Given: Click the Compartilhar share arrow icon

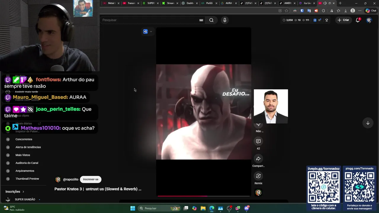Looking at the screenshot, I should (258, 159).
